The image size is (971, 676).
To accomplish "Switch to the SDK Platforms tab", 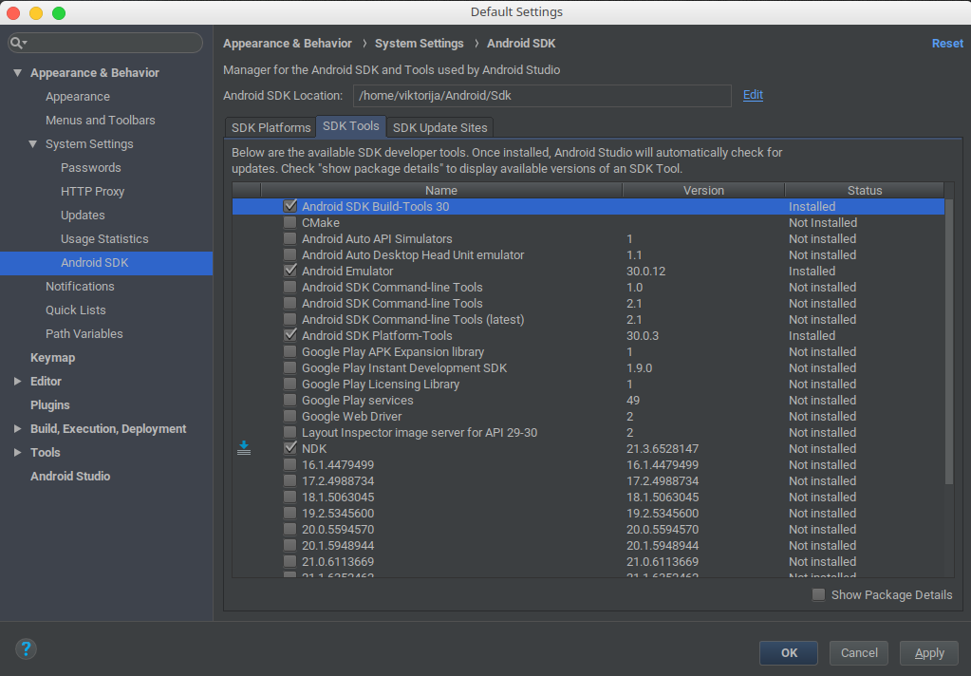I will point(271,128).
